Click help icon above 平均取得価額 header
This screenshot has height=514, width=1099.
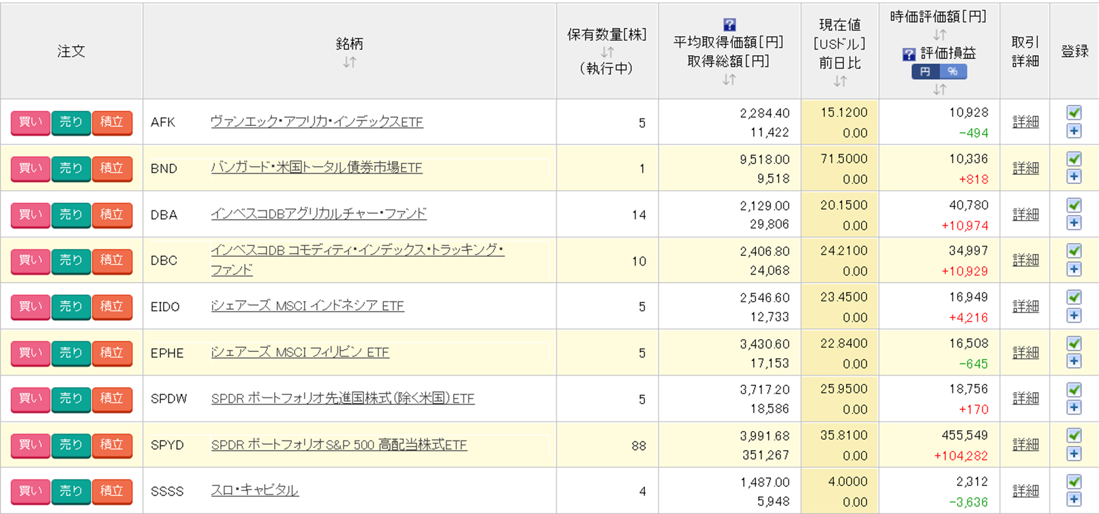729,25
